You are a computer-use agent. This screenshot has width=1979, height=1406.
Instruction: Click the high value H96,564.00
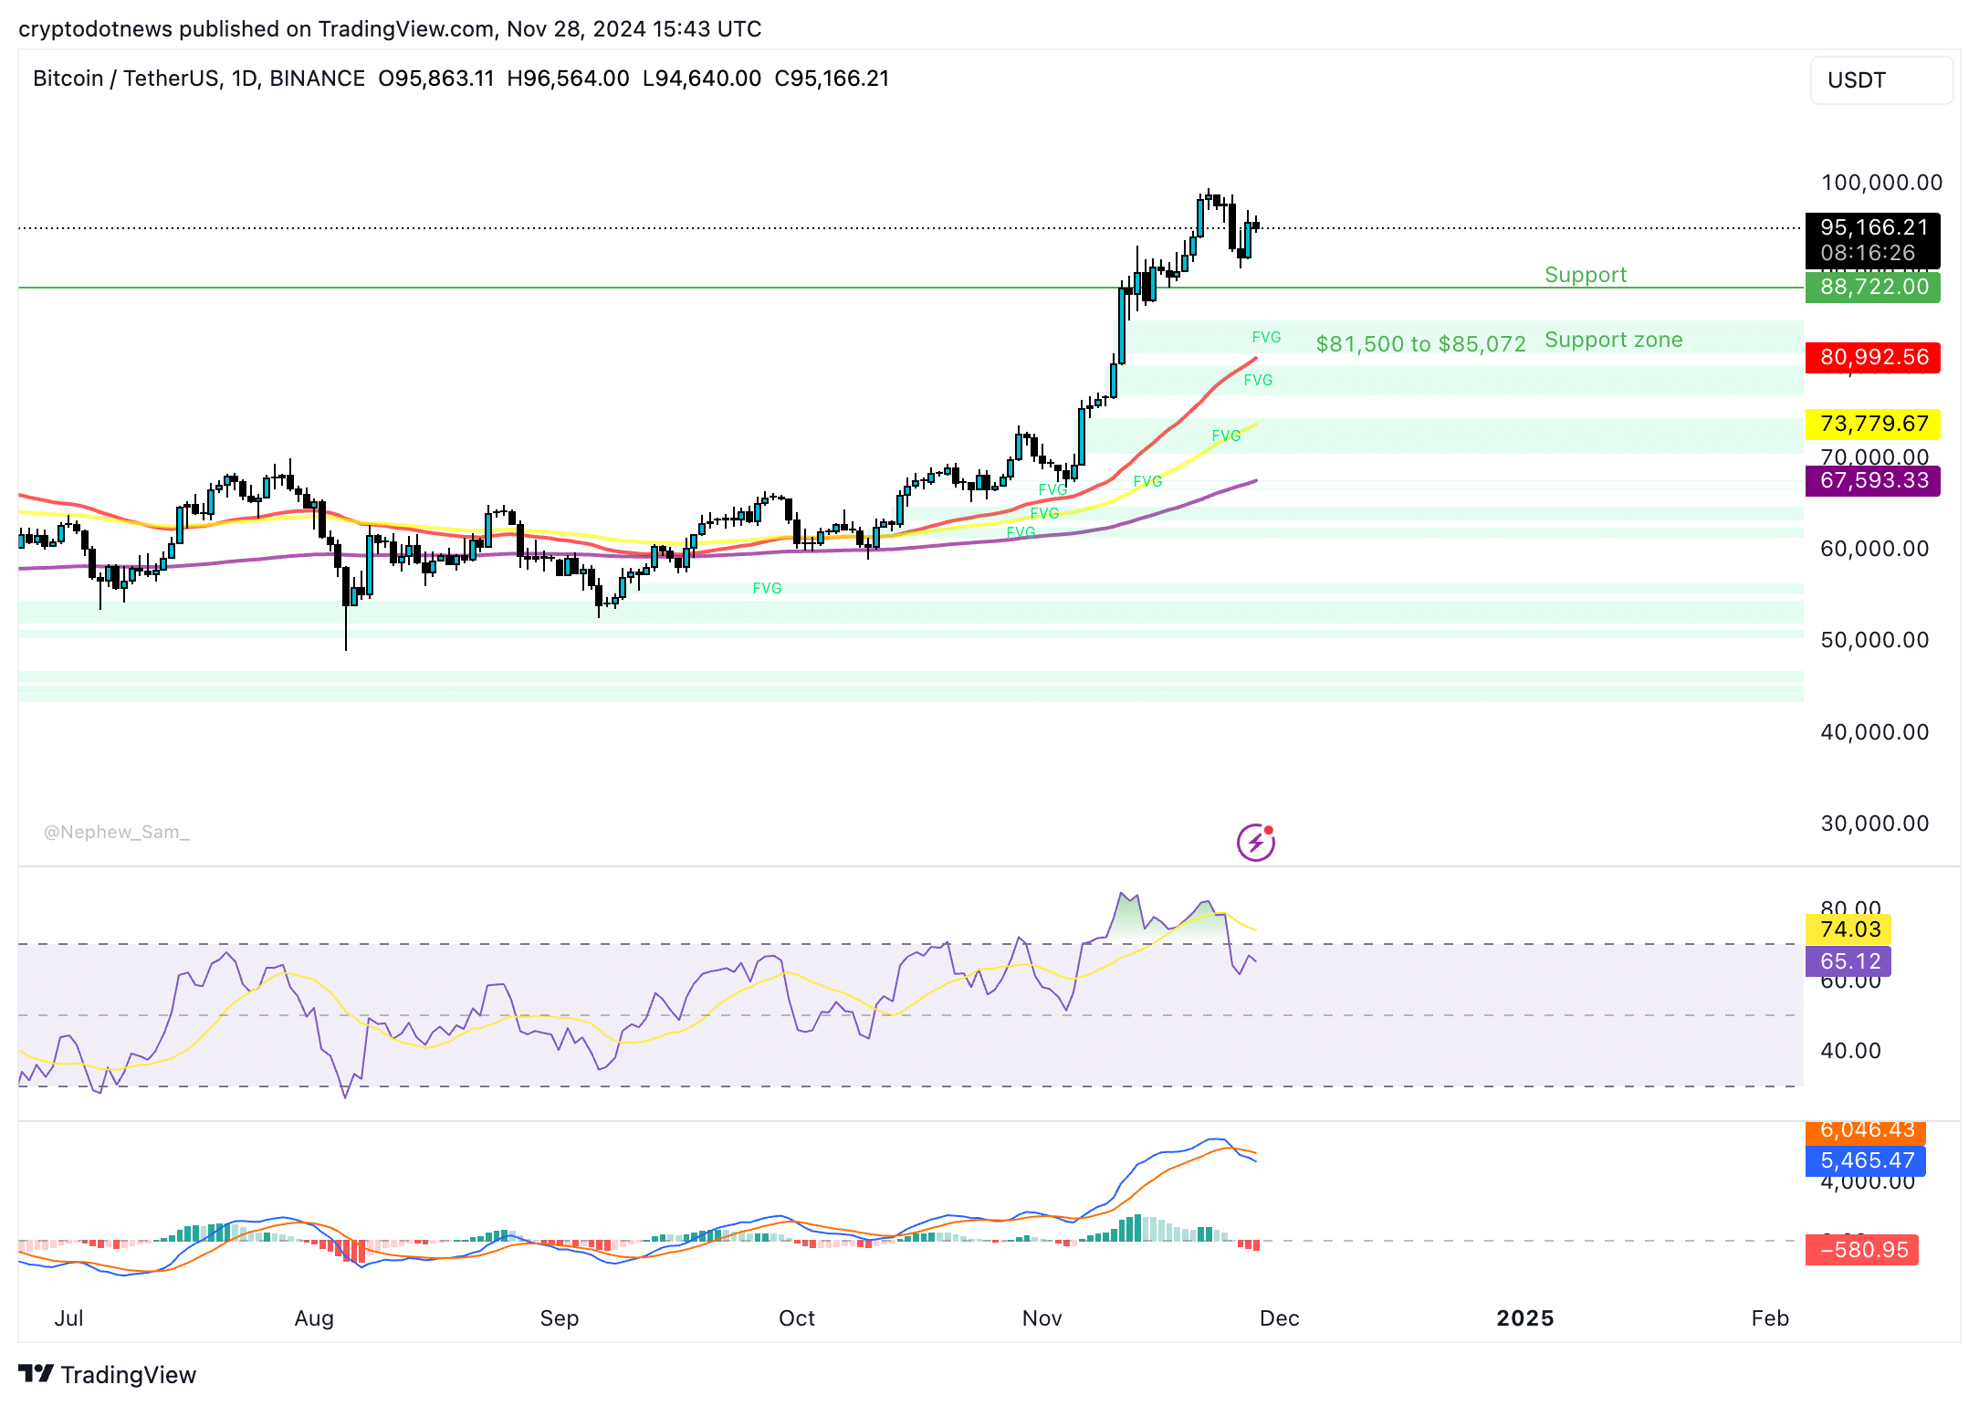click(568, 79)
